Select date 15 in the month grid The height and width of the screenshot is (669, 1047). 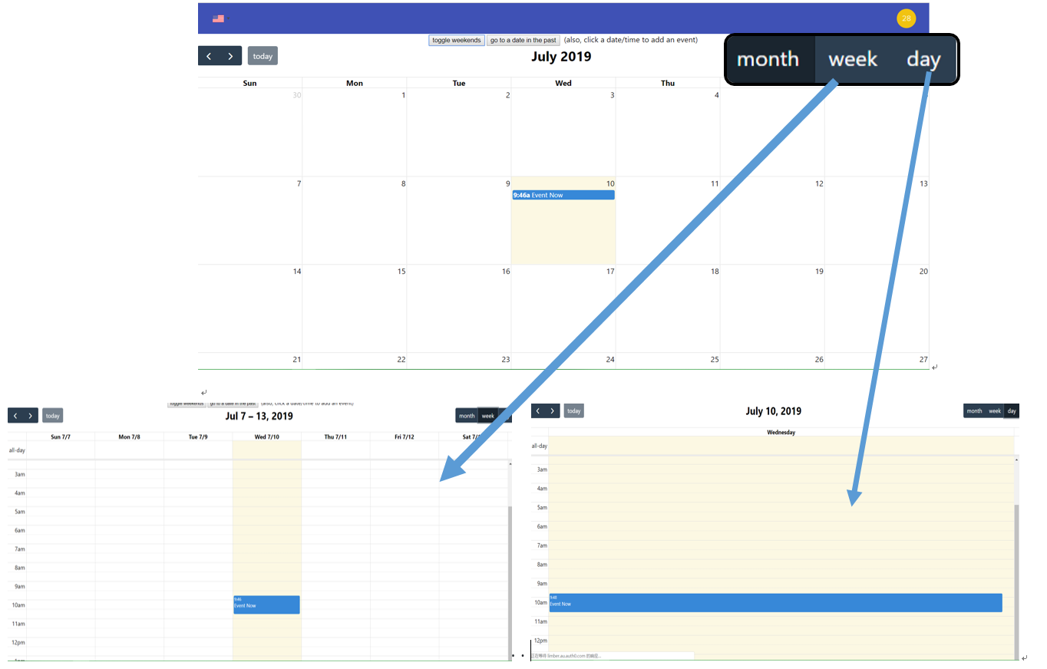pos(401,272)
